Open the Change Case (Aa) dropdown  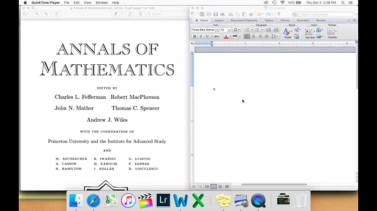click(x=236, y=30)
